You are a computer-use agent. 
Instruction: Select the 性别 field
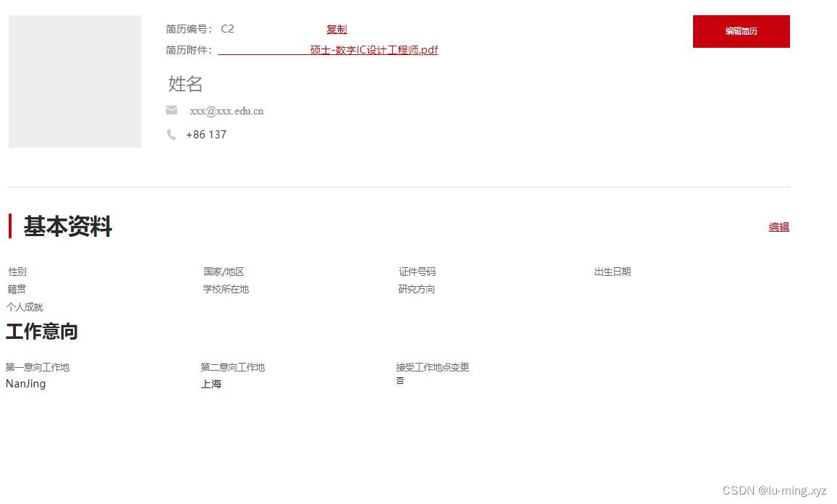pyautogui.click(x=17, y=272)
